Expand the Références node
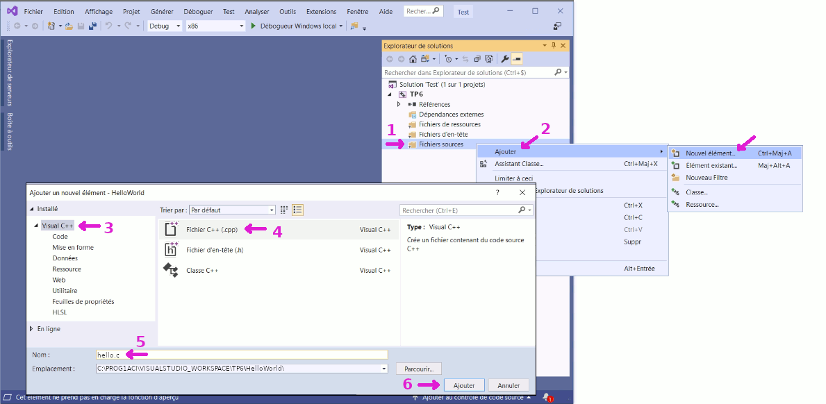Image resolution: width=826 pixels, height=404 pixels. 399,104
